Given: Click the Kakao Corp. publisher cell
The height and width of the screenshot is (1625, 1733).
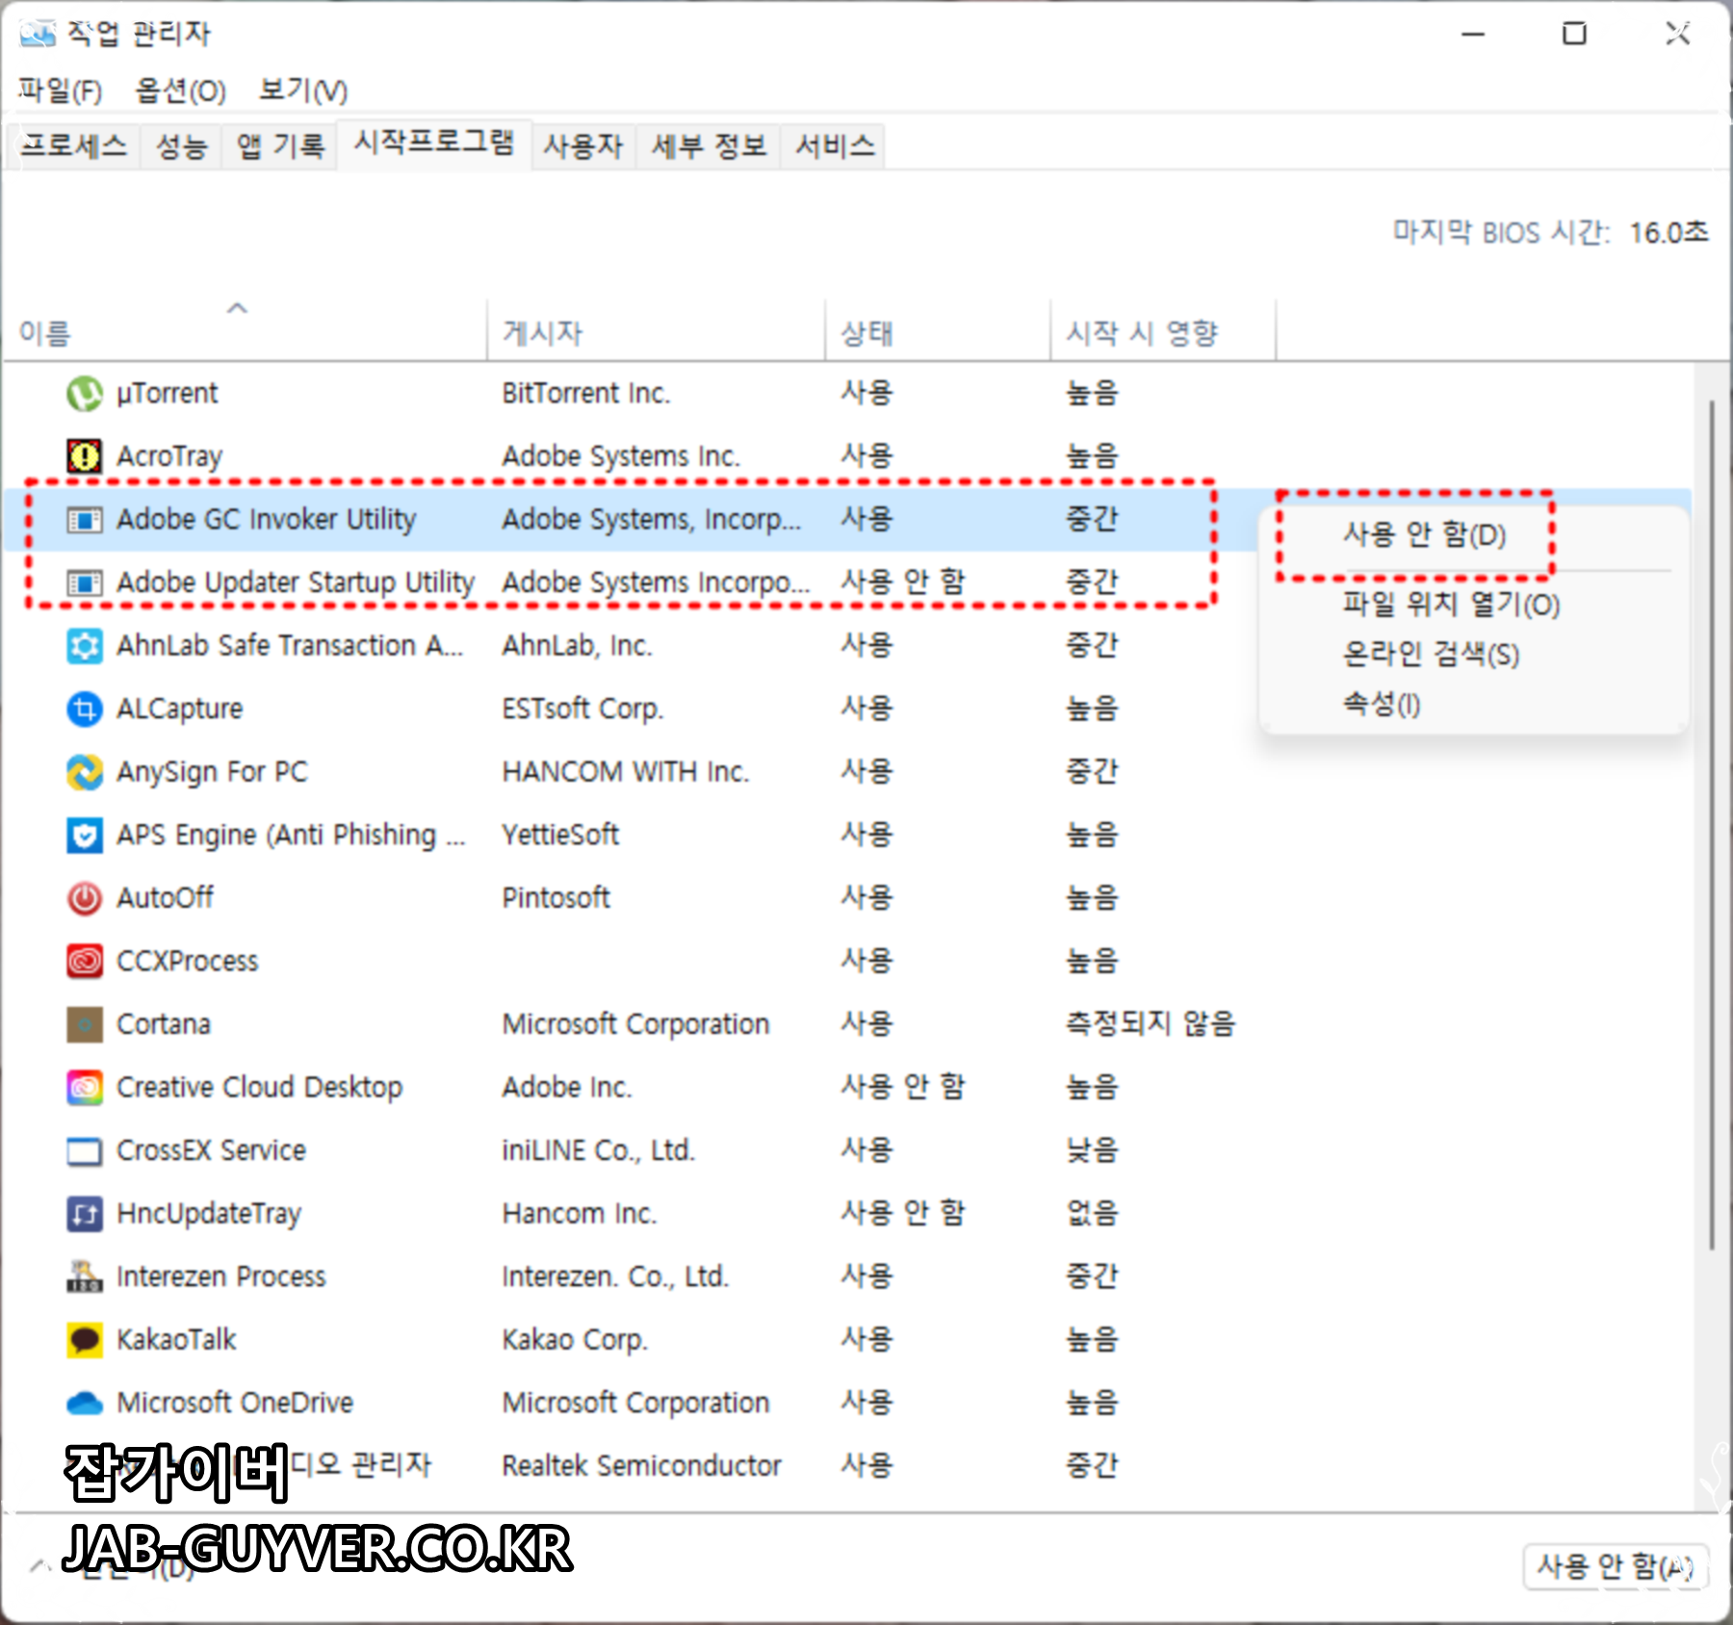Looking at the screenshot, I should coord(575,1340).
